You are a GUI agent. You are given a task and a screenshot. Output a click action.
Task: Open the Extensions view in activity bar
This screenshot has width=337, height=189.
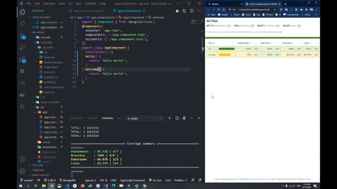[x=23, y=59]
